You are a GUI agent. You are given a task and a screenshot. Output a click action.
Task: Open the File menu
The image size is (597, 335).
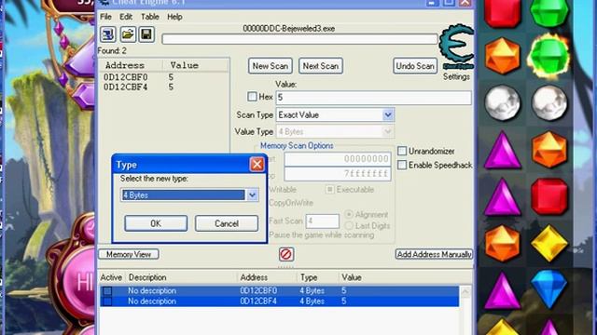pos(105,17)
